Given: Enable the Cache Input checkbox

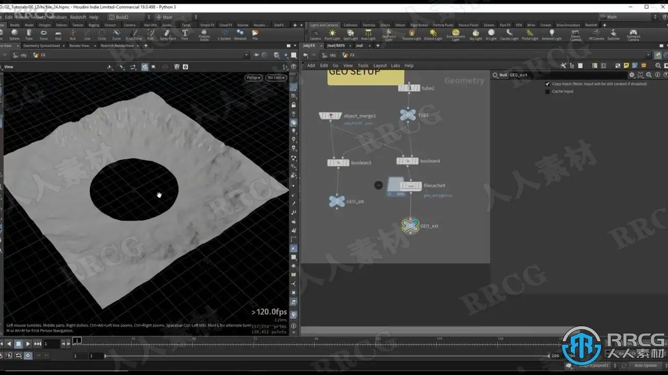Looking at the screenshot, I should pos(547,92).
